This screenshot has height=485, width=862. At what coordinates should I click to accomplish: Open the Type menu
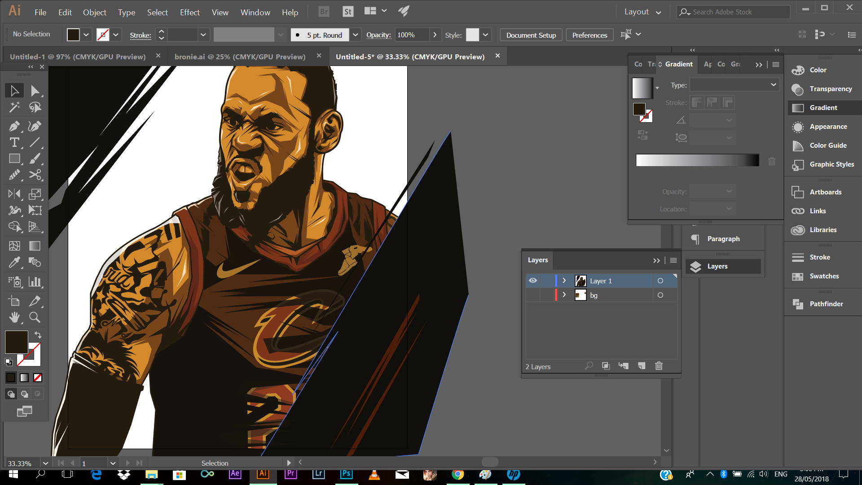coord(126,13)
